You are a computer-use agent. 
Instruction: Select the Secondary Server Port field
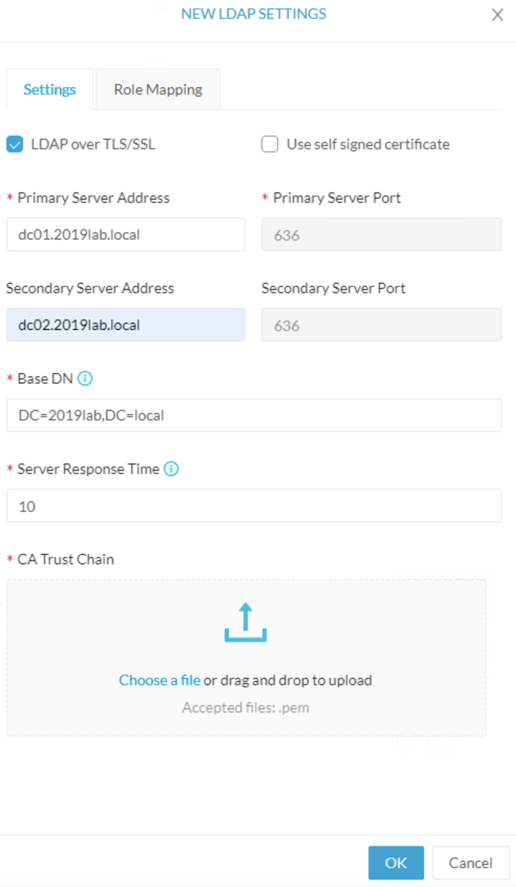[x=381, y=325]
